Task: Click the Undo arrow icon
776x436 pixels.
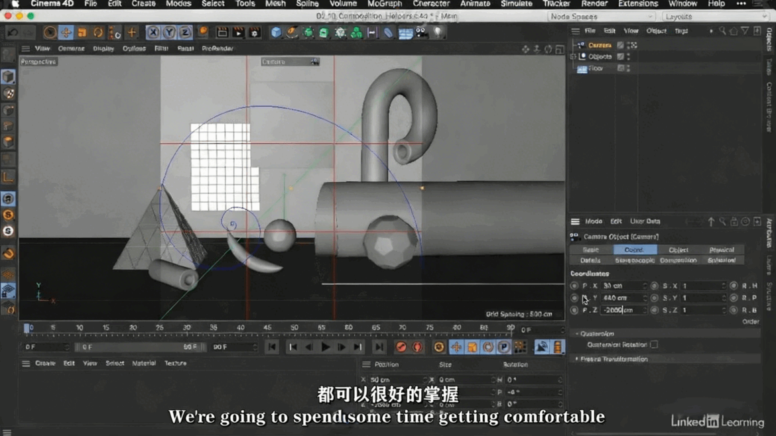Action: pyautogui.click(x=13, y=31)
